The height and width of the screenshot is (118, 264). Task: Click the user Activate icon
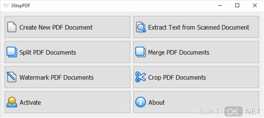(x=12, y=102)
